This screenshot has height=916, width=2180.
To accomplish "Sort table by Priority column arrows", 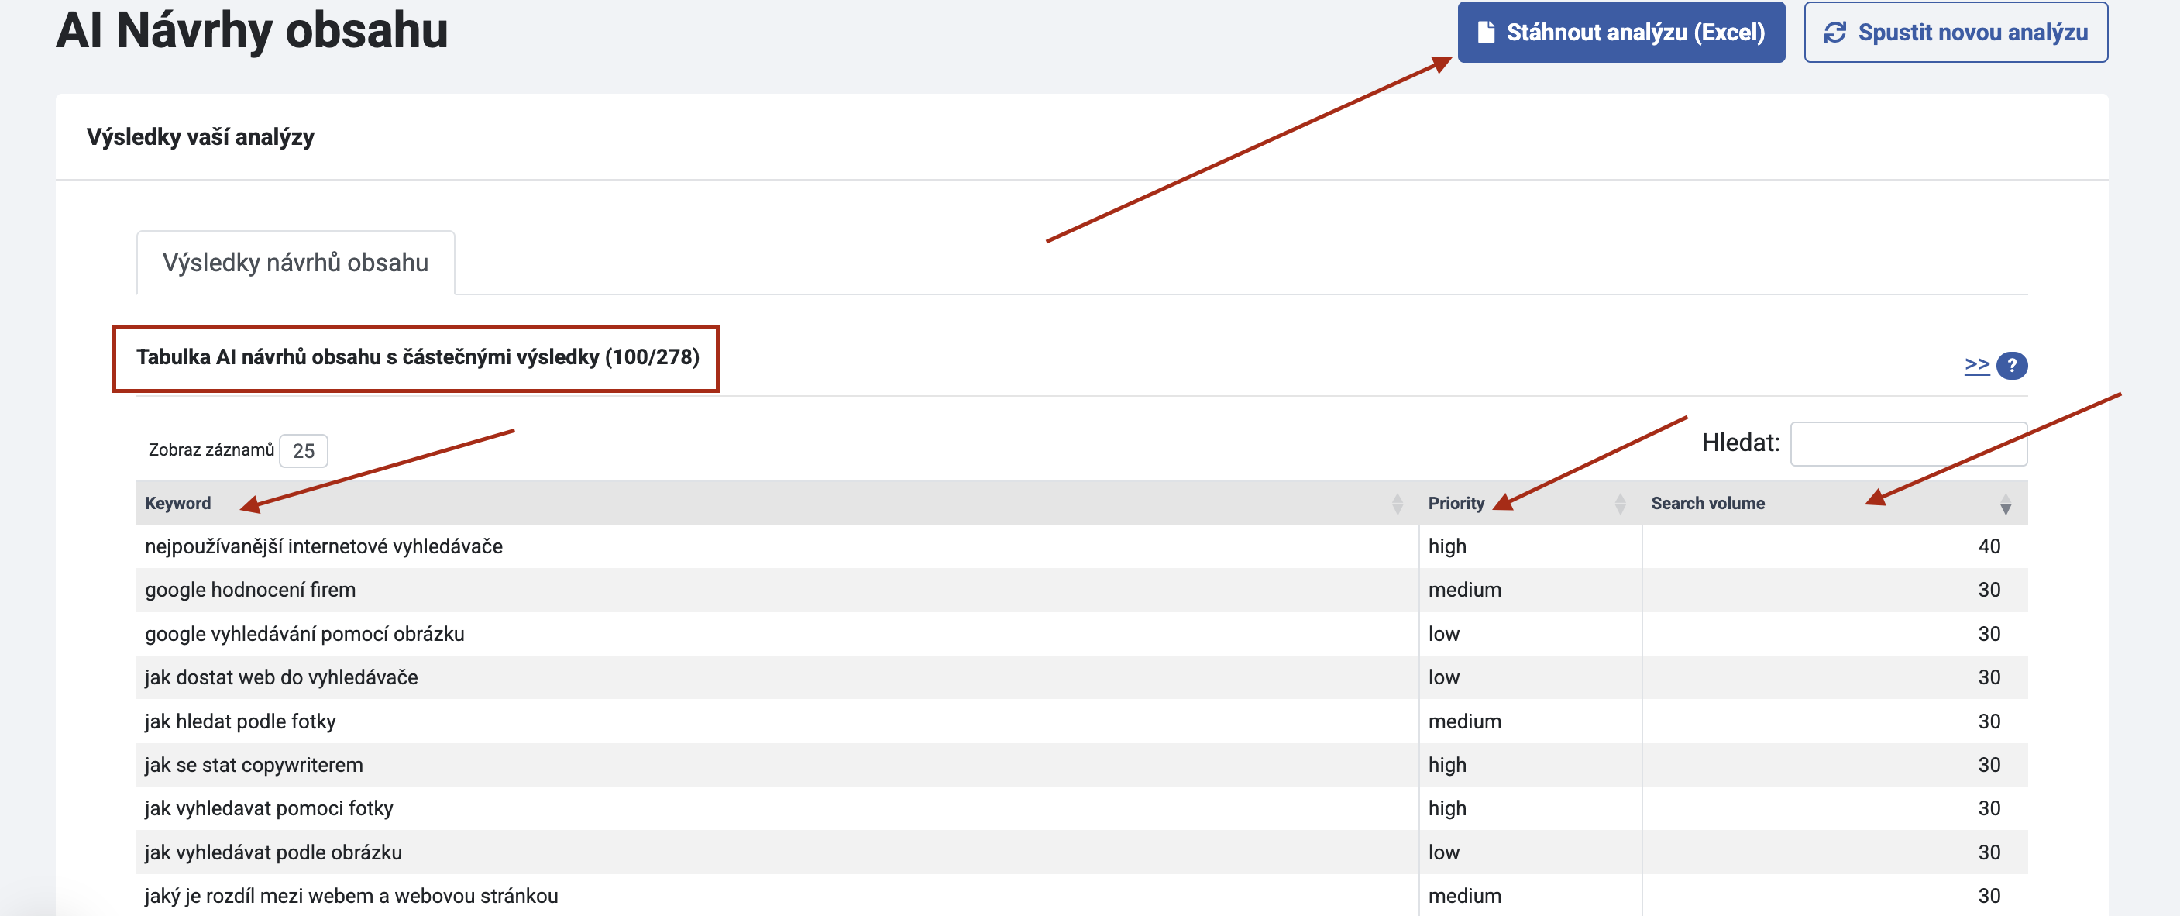I will coord(1620,504).
